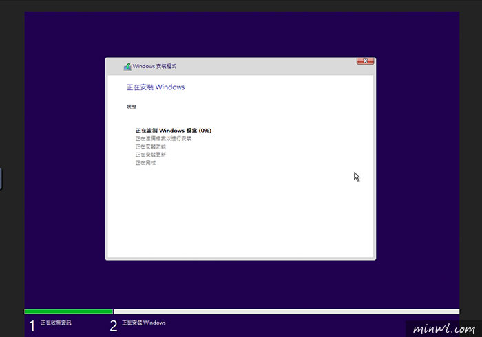
Task: Close the Windows 安裝程式 dialog
Action: point(365,61)
